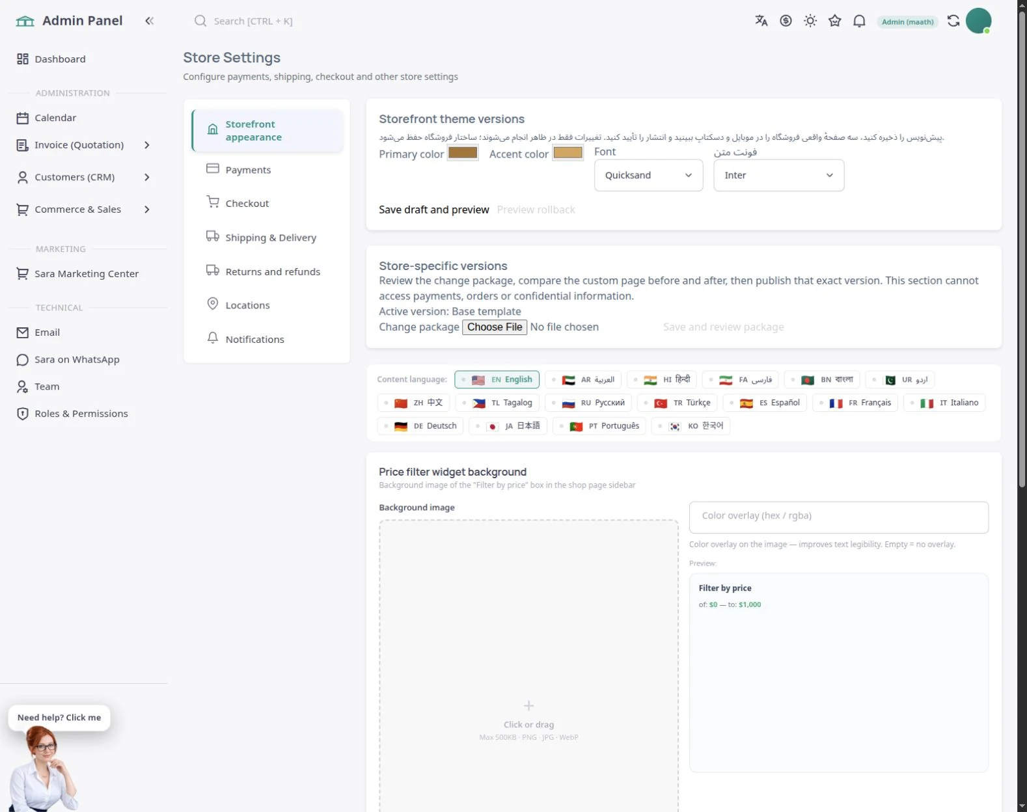
Task: Toggle light theme sun icon
Action: 810,21
